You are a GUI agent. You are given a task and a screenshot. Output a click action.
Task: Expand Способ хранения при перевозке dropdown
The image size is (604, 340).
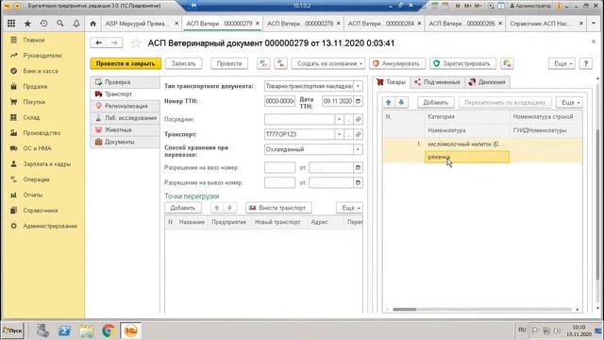[358, 149]
